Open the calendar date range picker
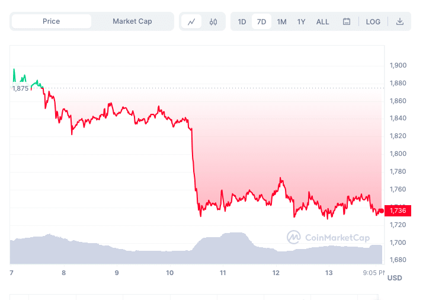 click(347, 22)
